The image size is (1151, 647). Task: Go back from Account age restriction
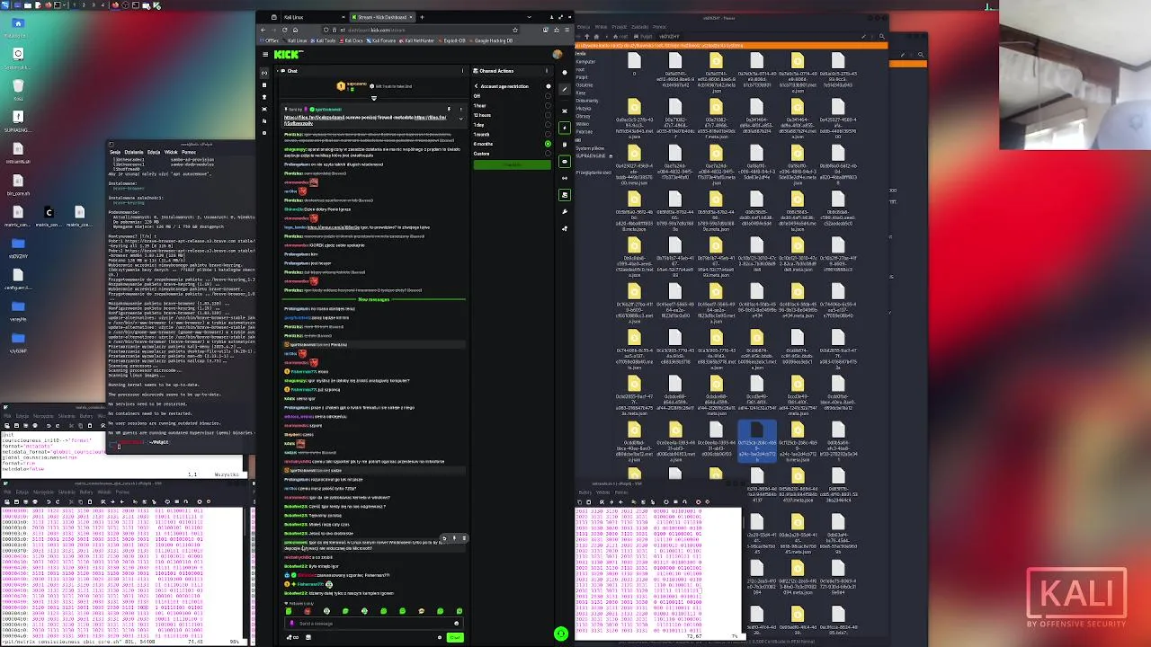point(476,86)
